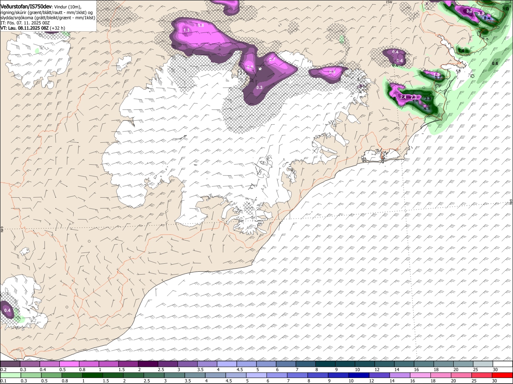Viewport: 513px width, 384px height.
Task: Select the white swatch after 30 in the snow row
Action: tap(503, 364)
